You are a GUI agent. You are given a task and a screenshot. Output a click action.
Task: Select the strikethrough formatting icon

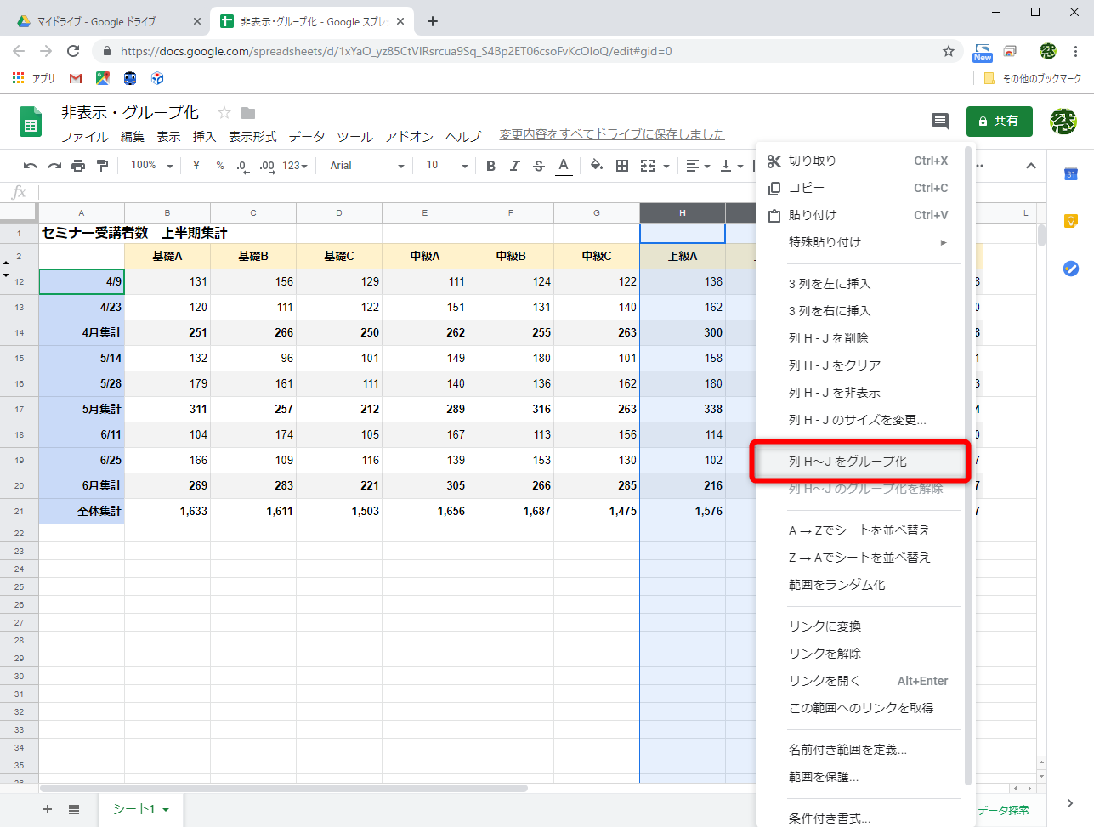pos(538,166)
